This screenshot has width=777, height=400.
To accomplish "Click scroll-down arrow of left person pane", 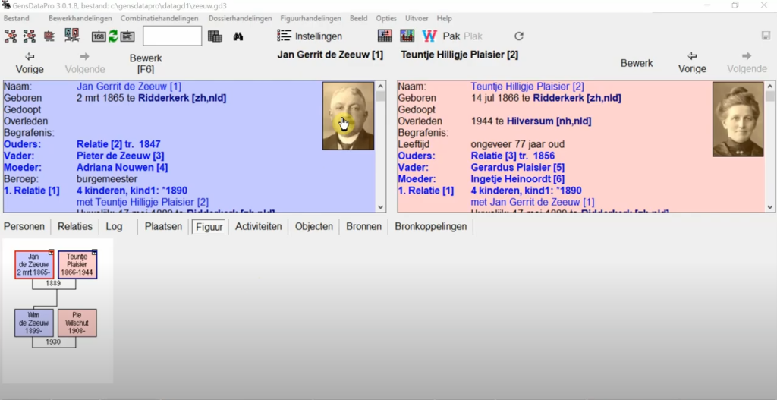I will [x=381, y=207].
